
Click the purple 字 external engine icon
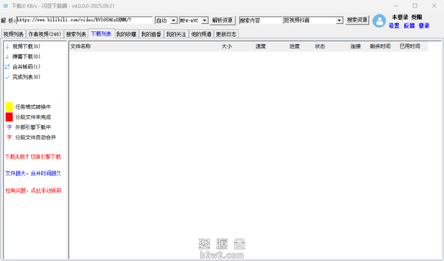coord(9,127)
